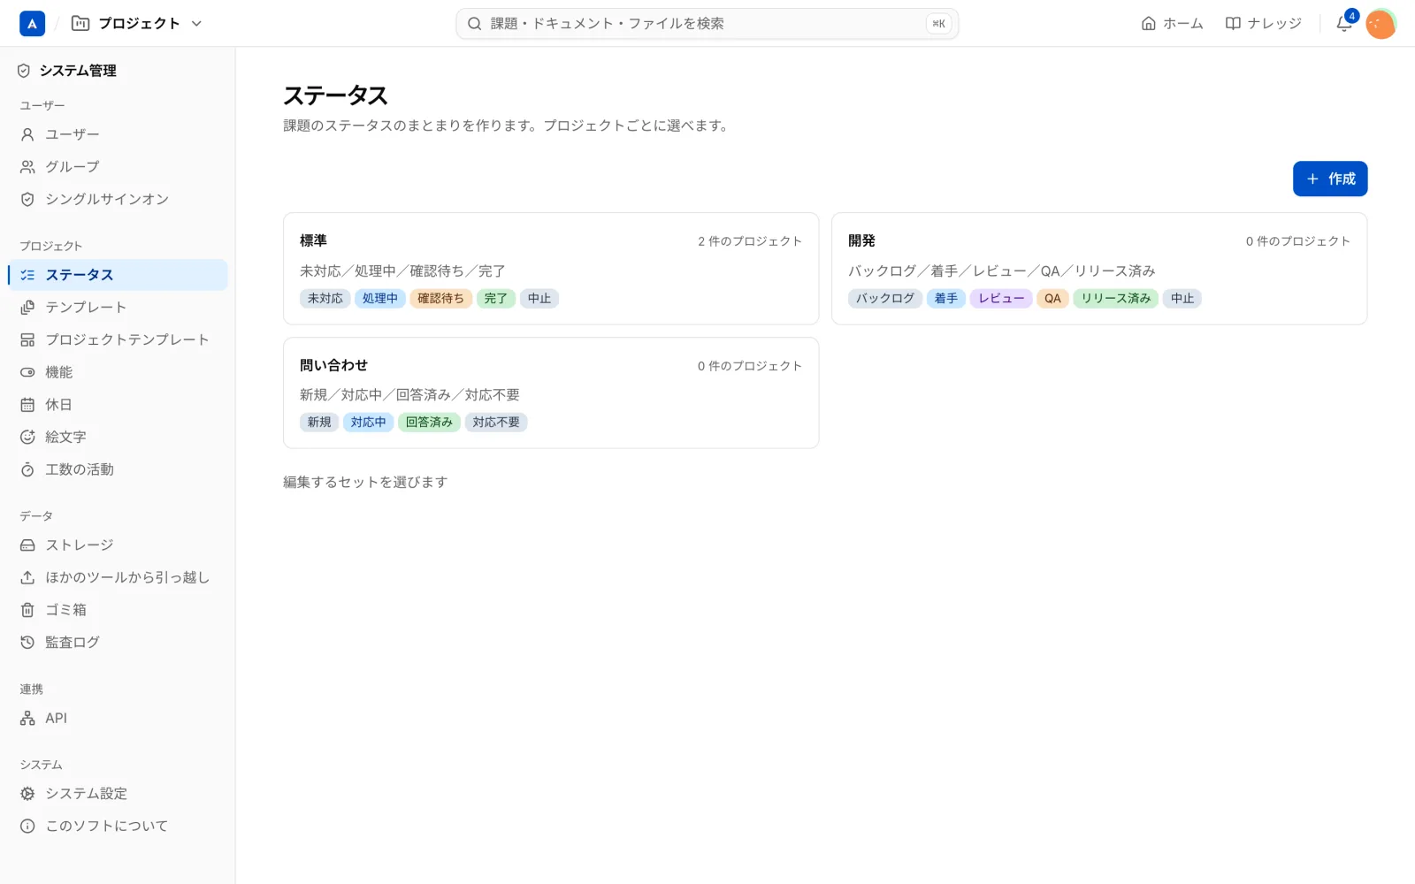
Task: Click the purple レビュー status badge
Action: pyautogui.click(x=1001, y=299)
